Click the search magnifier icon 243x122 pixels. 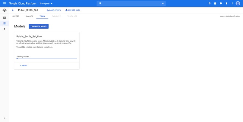click(x=100, y=3)
